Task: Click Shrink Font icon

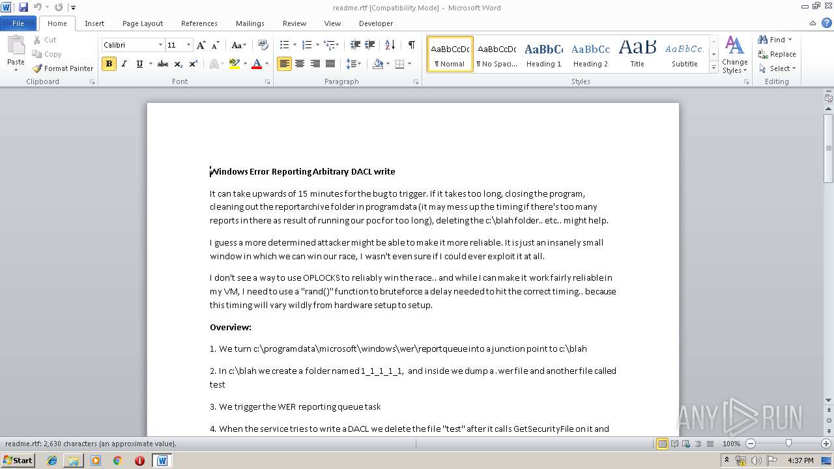Action: click(x=216, y=45)
